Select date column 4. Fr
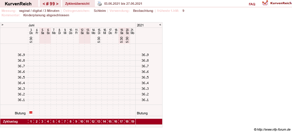292x133 pixels. [x=37, y=31]
